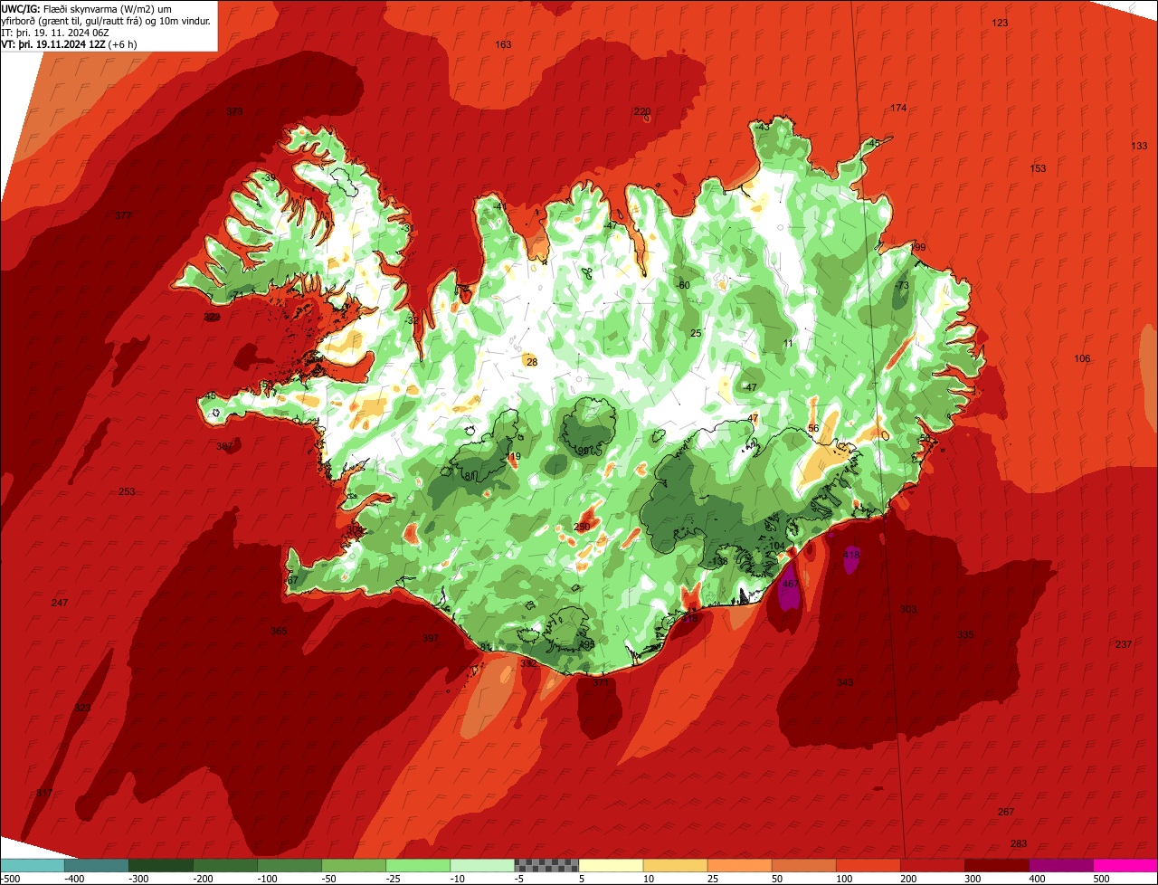Pick the yellow swatch between 10 and 25
This screenshot has width=1158, height=885.
click(x=675, y=865)
